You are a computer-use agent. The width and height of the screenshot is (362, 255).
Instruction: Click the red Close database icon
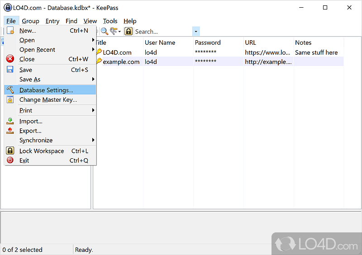pyautogui.click(x=10, y=59)
